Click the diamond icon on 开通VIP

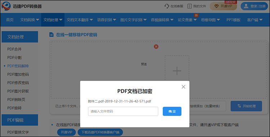pyautogui.click(x=216, y=6)
